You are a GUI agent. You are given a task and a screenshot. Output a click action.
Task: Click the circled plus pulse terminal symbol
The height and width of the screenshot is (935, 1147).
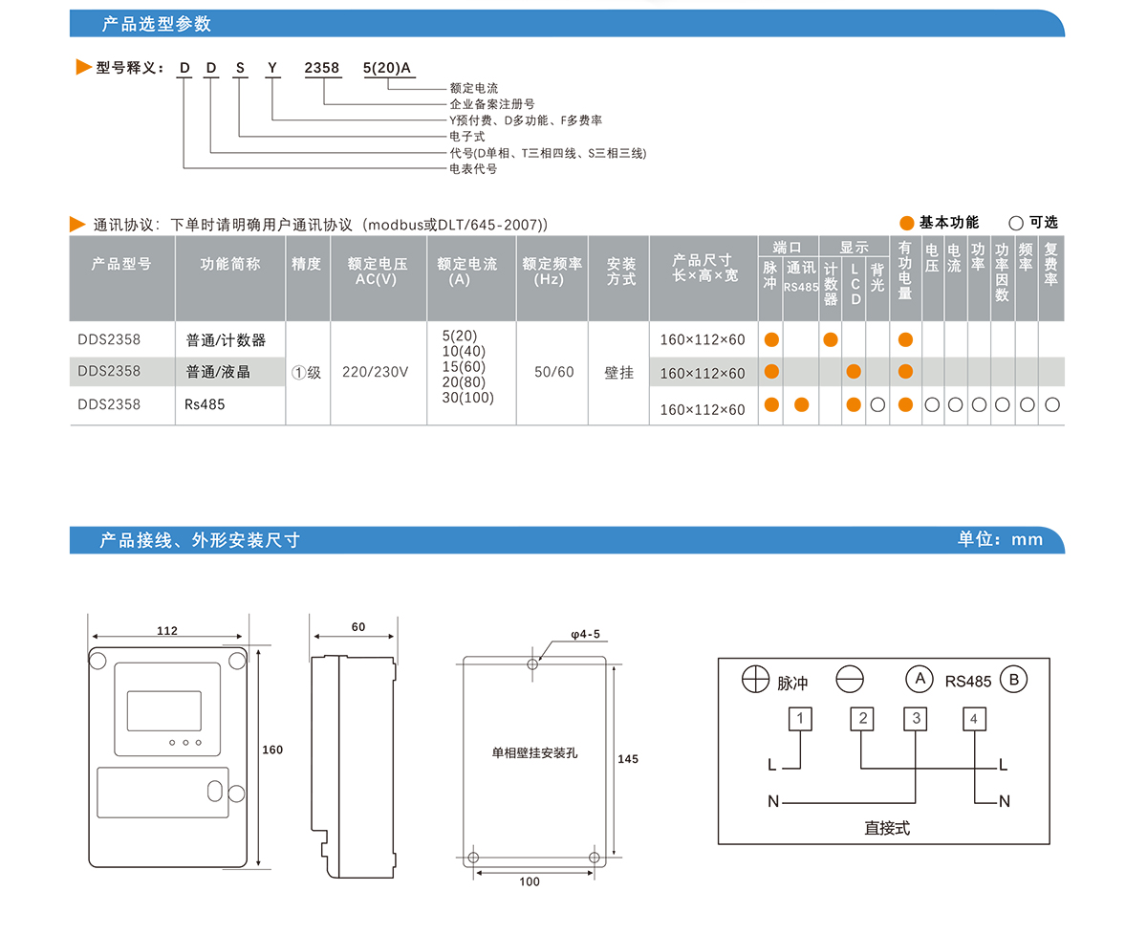[755, 680]
